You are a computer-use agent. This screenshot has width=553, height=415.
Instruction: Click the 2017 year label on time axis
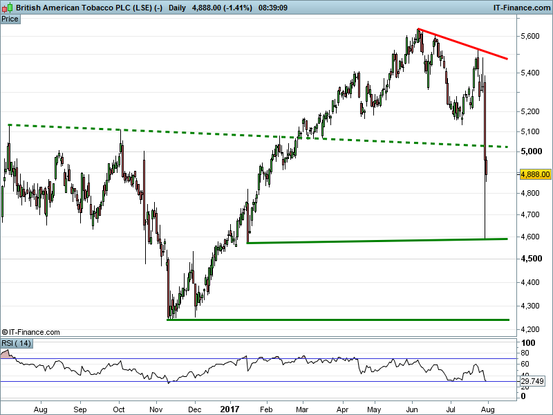tap(229, 409)
